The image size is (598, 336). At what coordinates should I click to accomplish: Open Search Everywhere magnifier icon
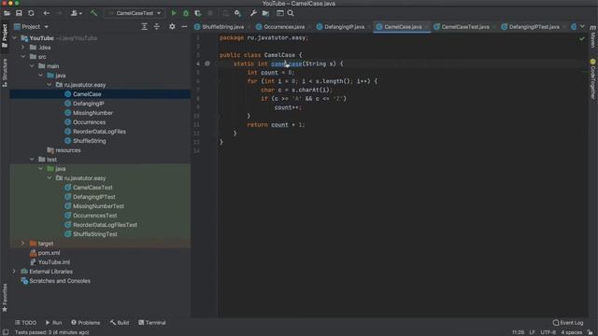291,13
